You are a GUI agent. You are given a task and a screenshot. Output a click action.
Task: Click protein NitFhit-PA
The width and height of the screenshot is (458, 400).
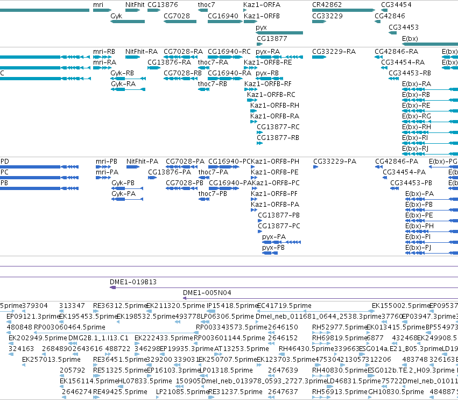pyautogui.click(x=133, y=167)
